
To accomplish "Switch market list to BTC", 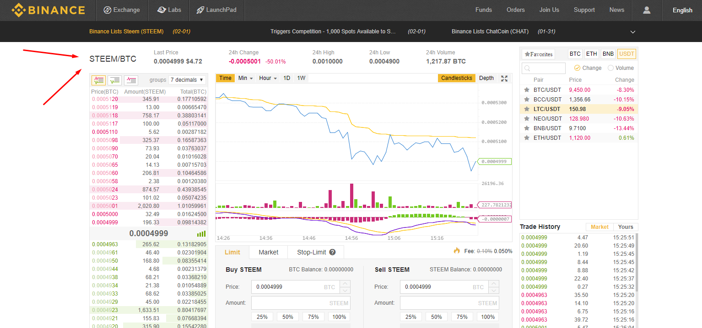I will [575, 54].
